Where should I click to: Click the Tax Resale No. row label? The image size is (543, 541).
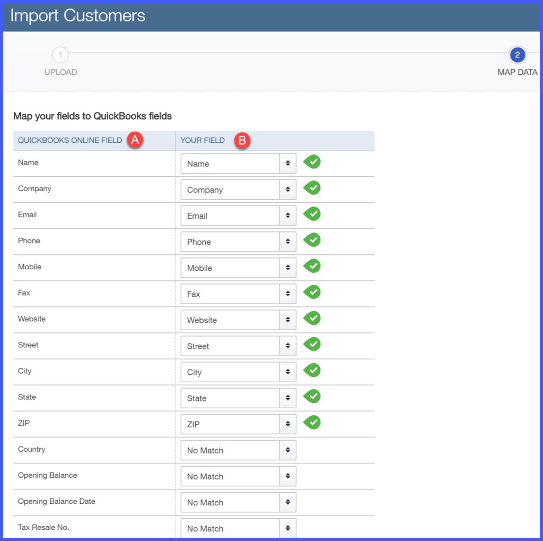click(43, 527)
